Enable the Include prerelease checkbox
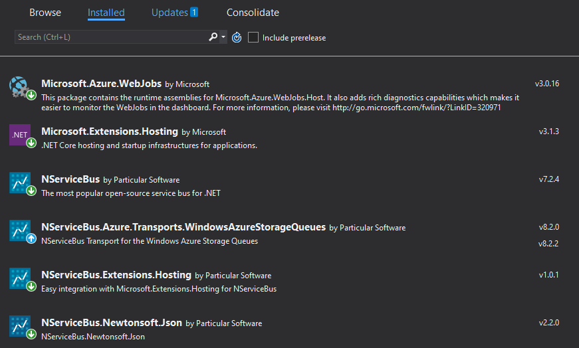 [253, 37]
